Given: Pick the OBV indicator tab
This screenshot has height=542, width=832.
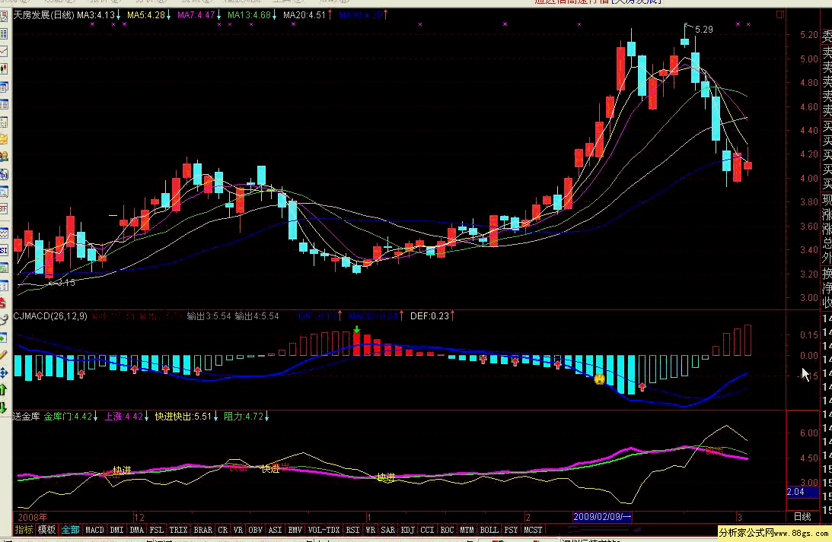Looking at the screenshot, I should [256, 529].
